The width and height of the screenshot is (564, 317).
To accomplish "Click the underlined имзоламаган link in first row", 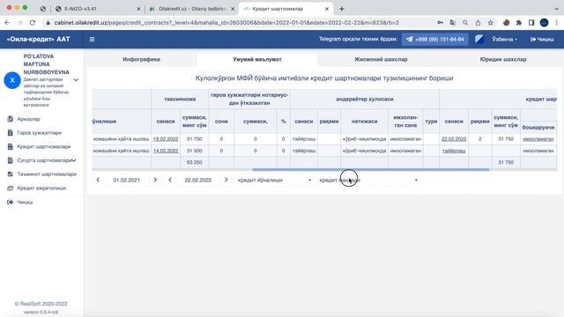I will click(x=538, y=139).
